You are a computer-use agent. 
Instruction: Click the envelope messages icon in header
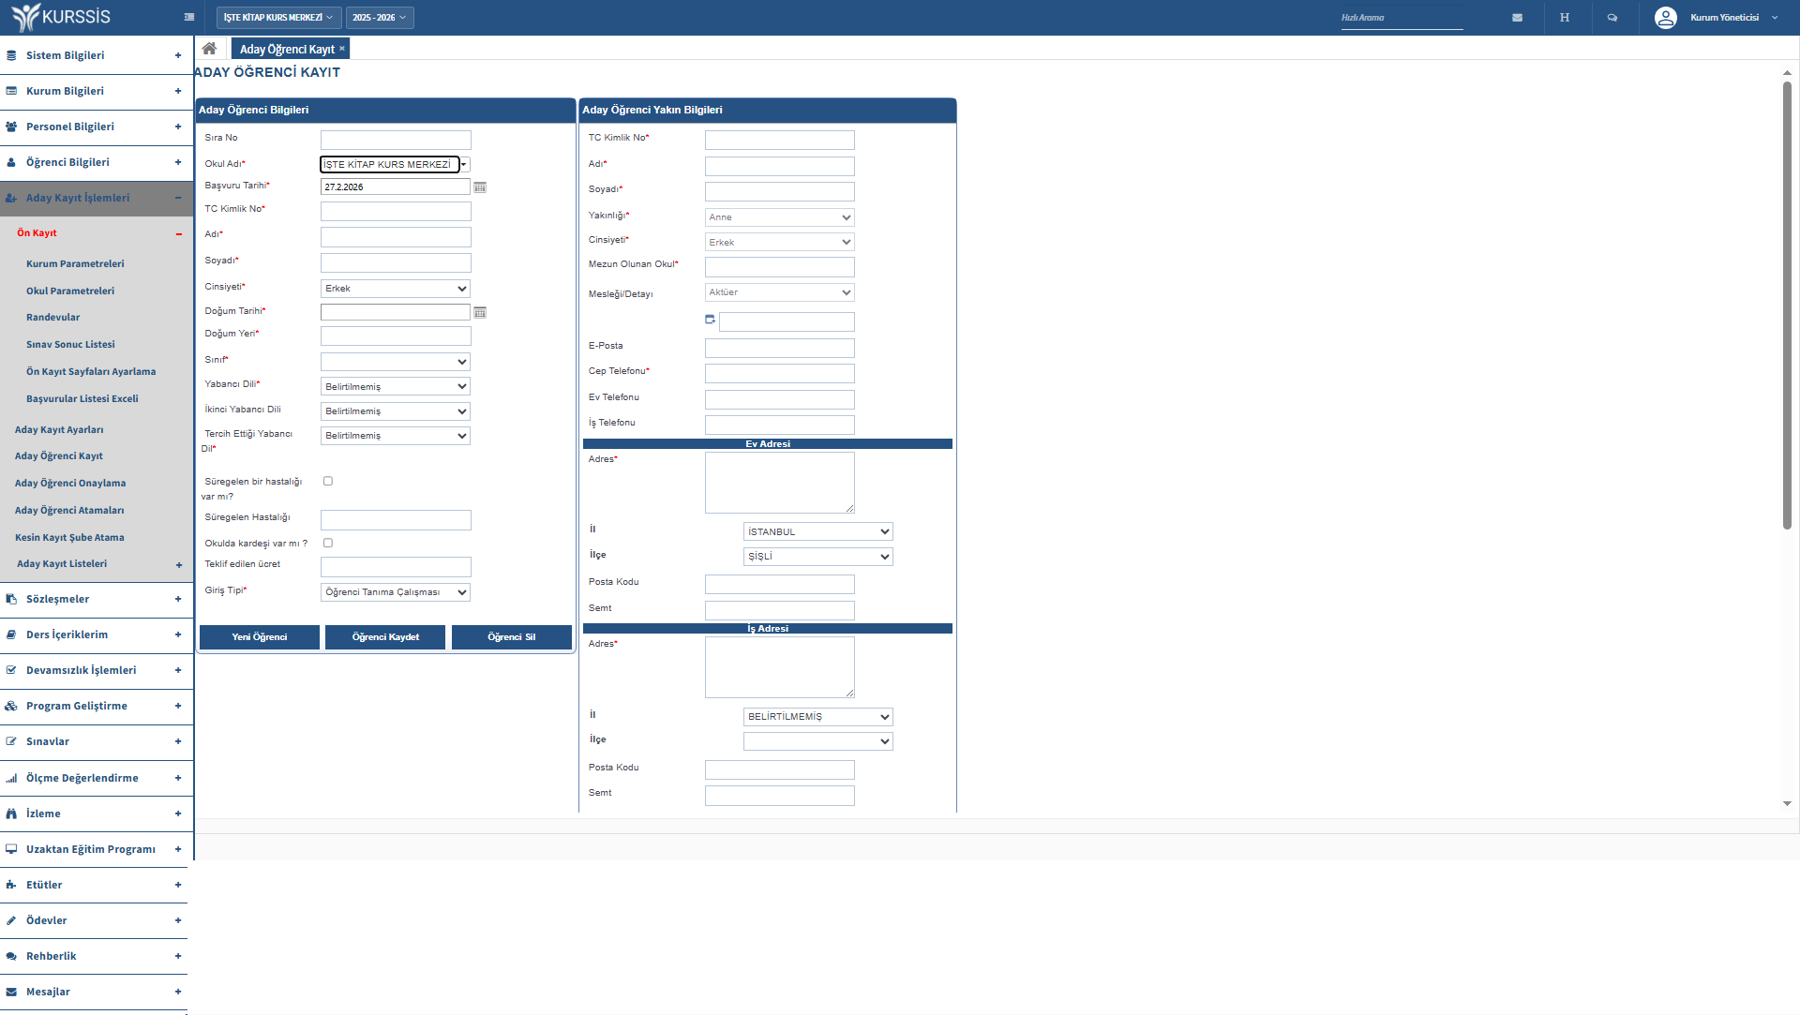click(1517, 18)
